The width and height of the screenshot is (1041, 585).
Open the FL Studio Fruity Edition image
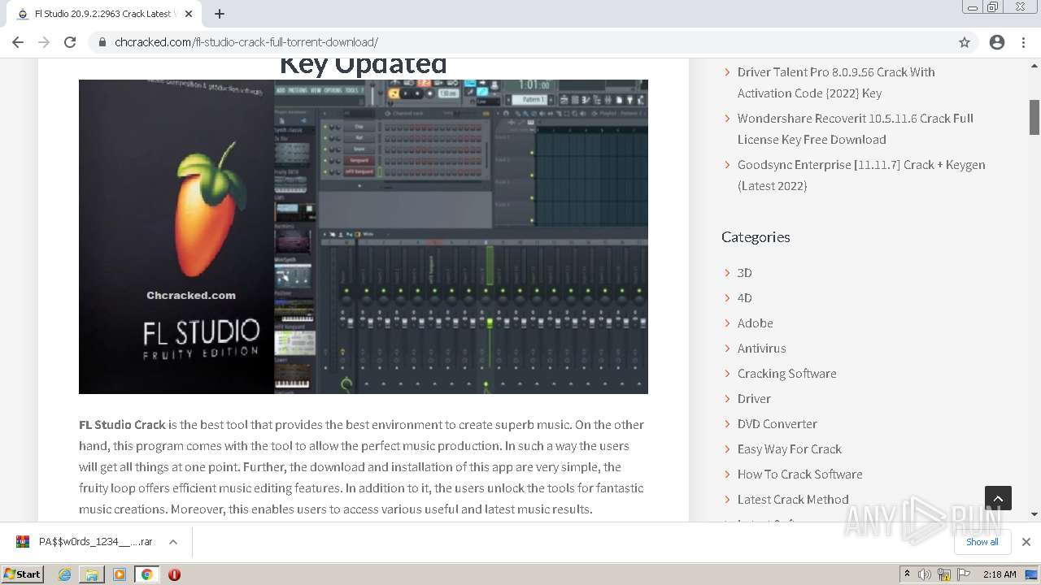364,236
